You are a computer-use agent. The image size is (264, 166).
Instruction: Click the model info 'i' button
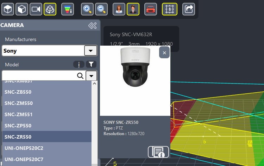click(x=79, y=64)
